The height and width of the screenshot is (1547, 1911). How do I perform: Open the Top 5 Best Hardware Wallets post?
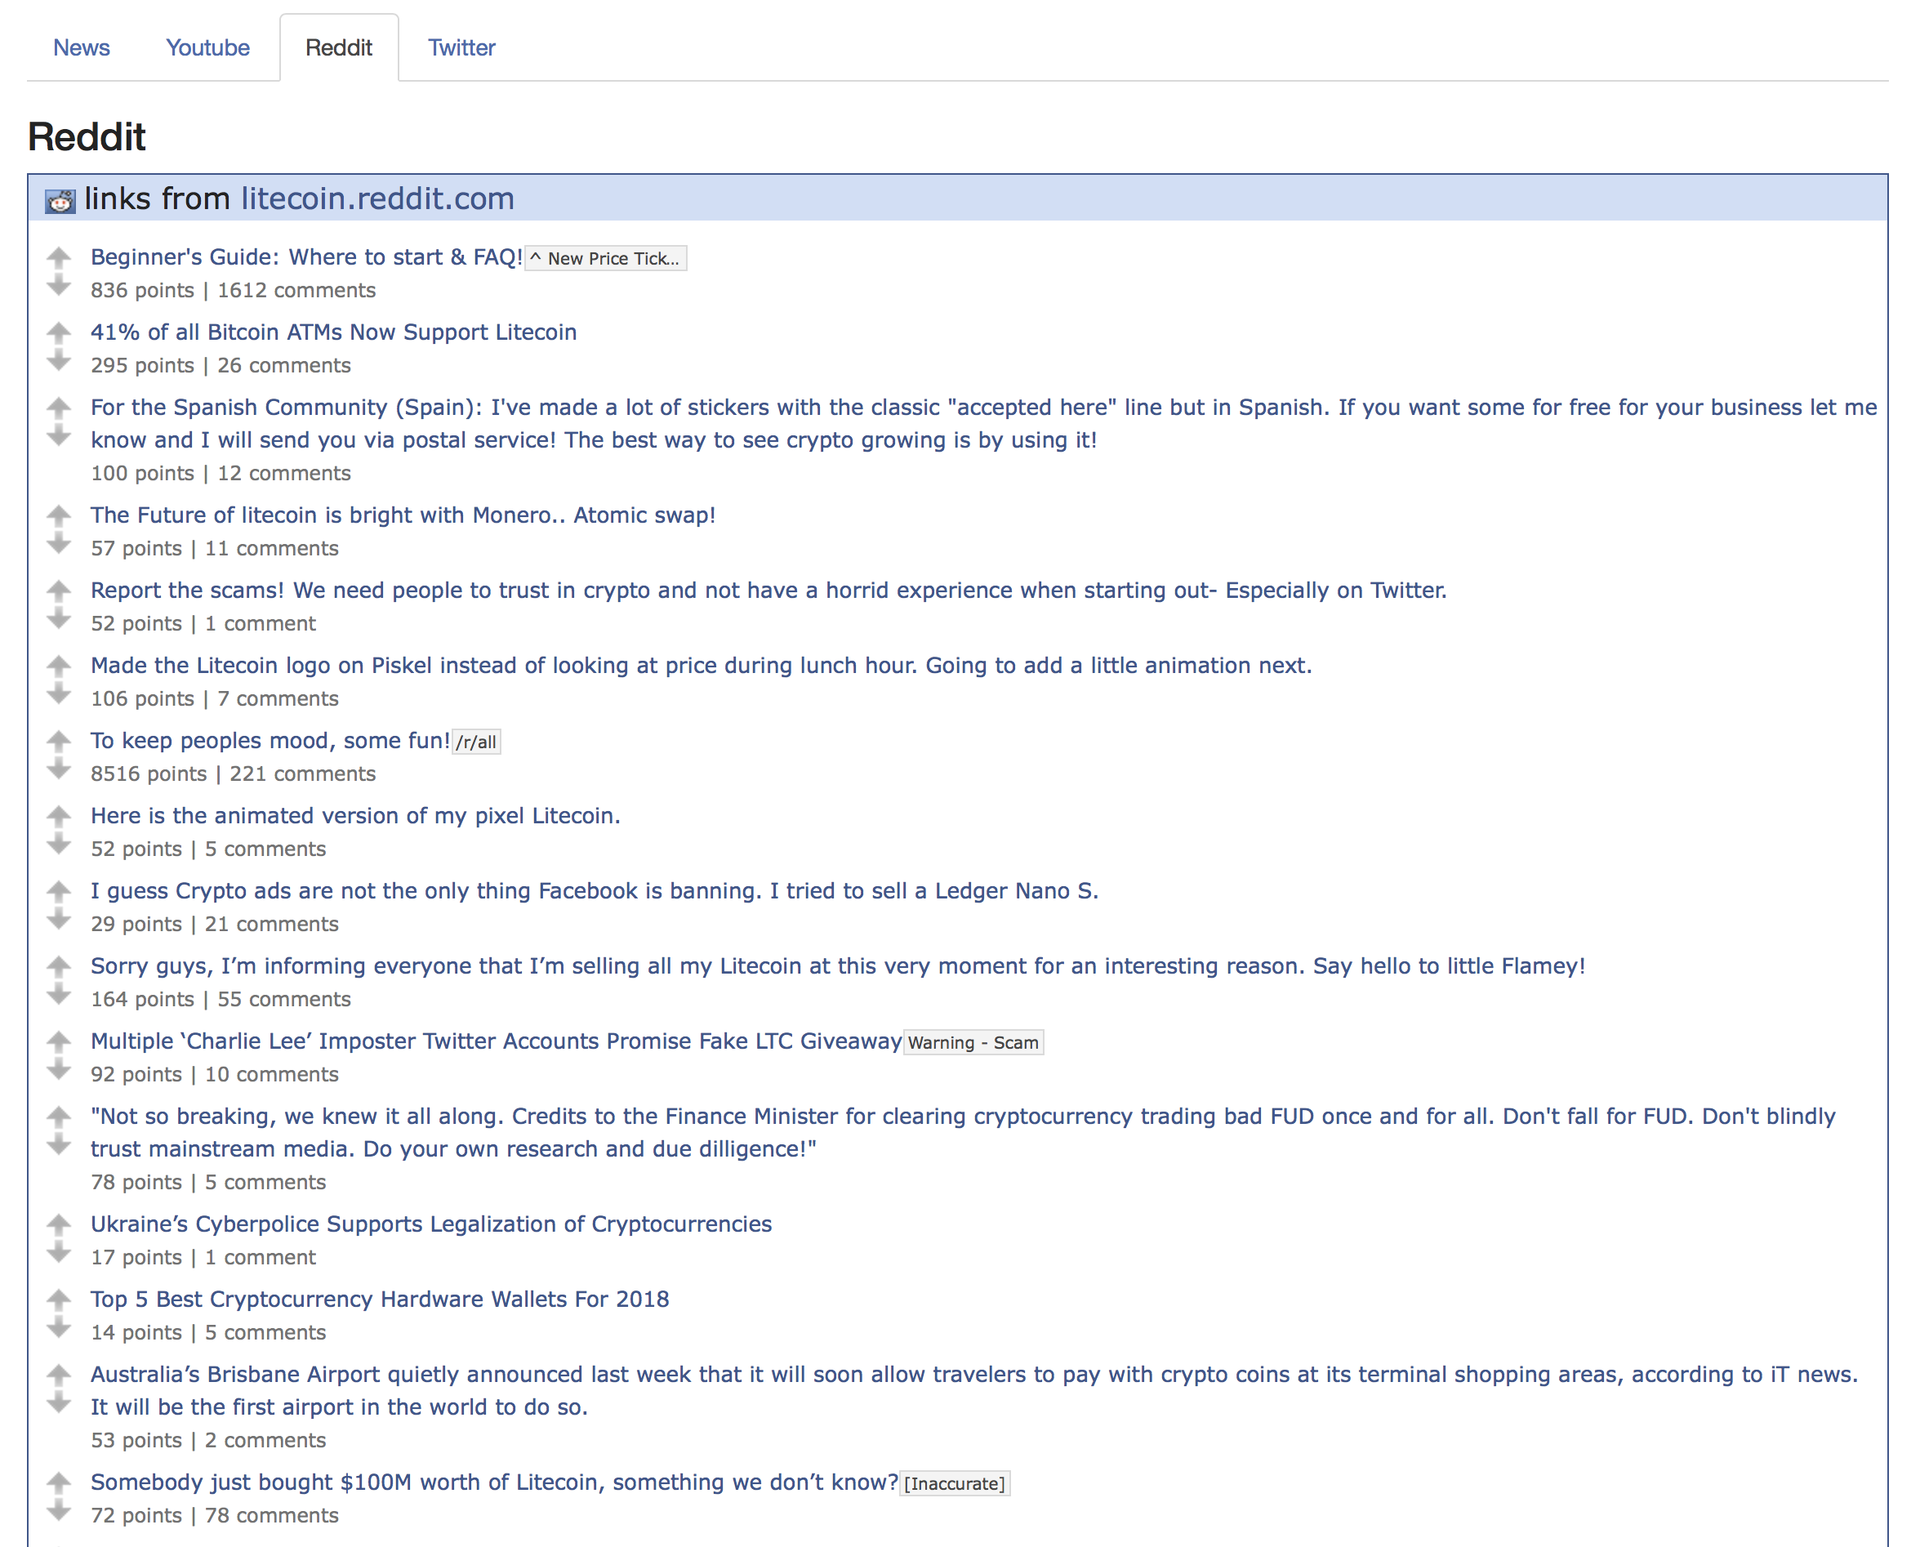[x=380, y=1299]
